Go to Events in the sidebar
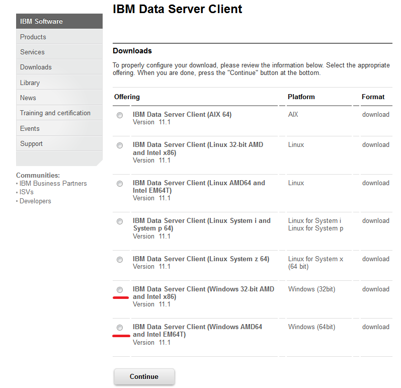The image size is (401, 388). tap(59, 128)
